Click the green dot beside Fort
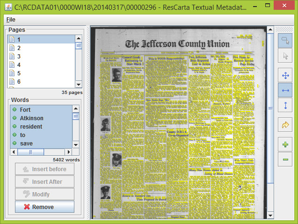This screenshot has width=298, height=224. (15, 109)
